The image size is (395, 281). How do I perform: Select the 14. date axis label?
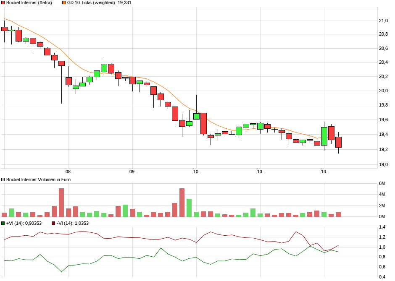(324, 171)
